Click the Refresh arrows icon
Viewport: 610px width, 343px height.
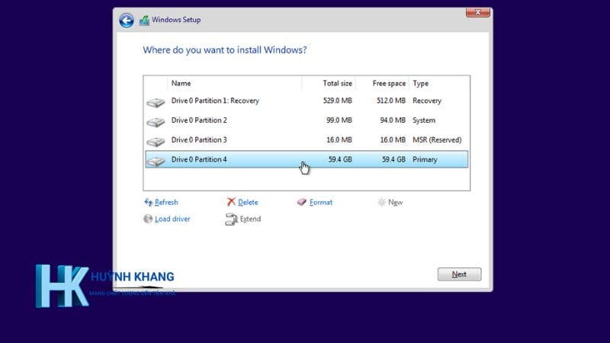pos(148,202)
